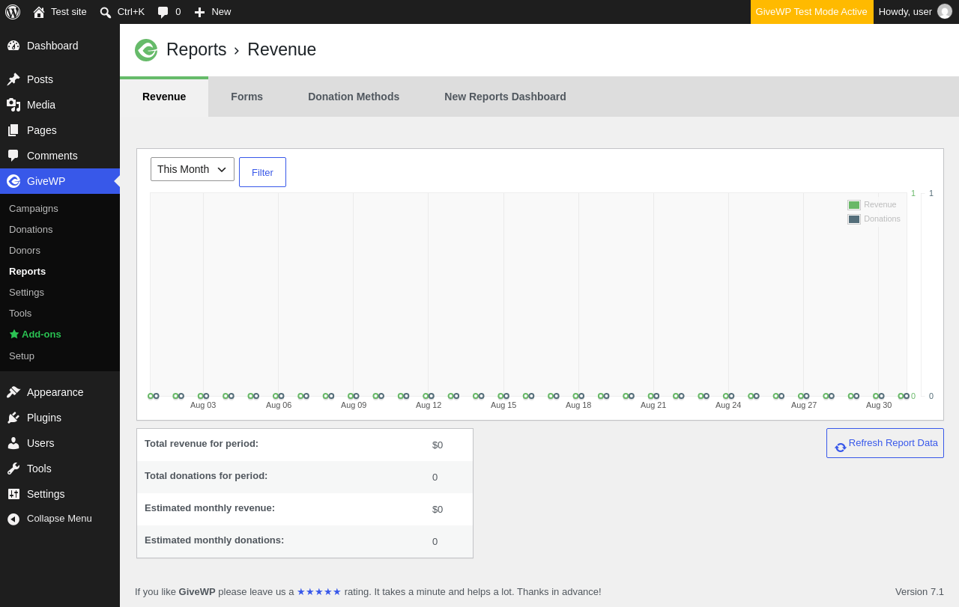Click the Media icon in sidebar
The height and width of the screenshot is (607, 959).
[x=13, y=105]
